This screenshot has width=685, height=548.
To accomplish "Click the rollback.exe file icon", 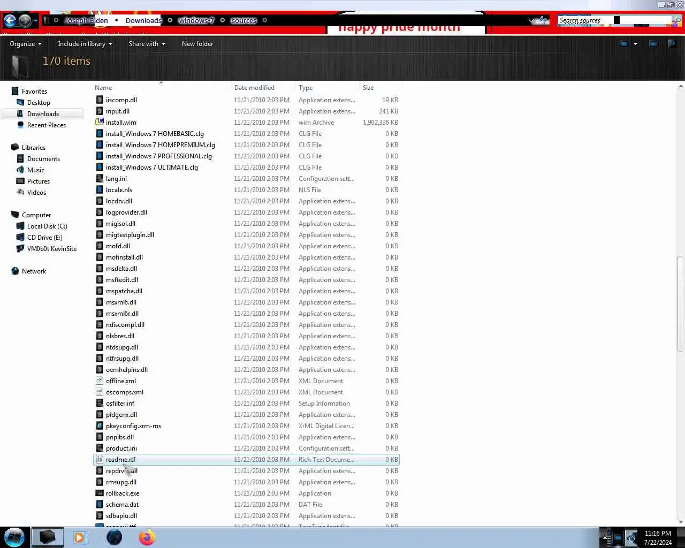I will click(x=100, y=493).
